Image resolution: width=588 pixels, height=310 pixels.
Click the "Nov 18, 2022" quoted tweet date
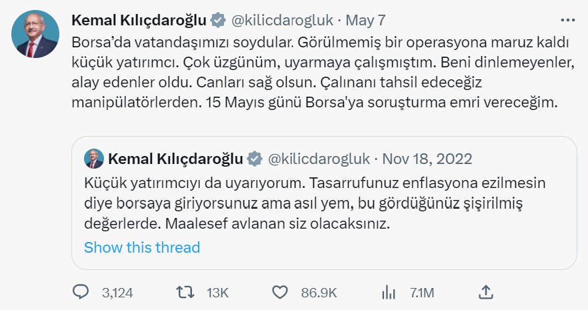coord(428,159)
